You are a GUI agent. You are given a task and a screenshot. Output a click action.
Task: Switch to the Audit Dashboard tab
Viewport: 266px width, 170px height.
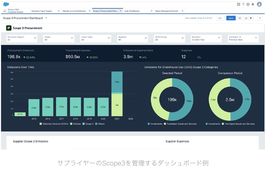[x=132, y=11]
